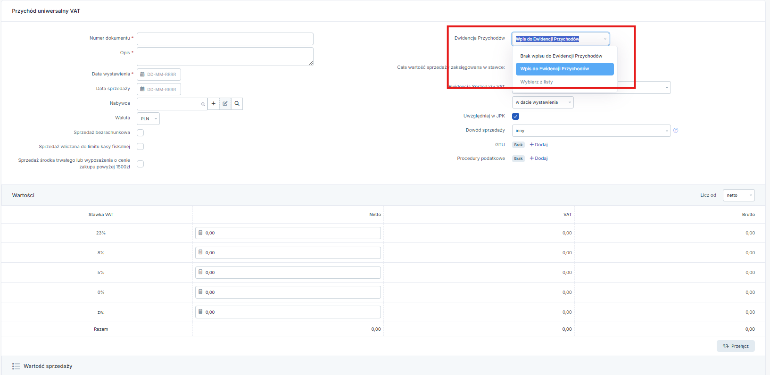Click Dodaj link next to GTU
The image size is (770, 375).
pyautogui.click(x=538, y=145)
